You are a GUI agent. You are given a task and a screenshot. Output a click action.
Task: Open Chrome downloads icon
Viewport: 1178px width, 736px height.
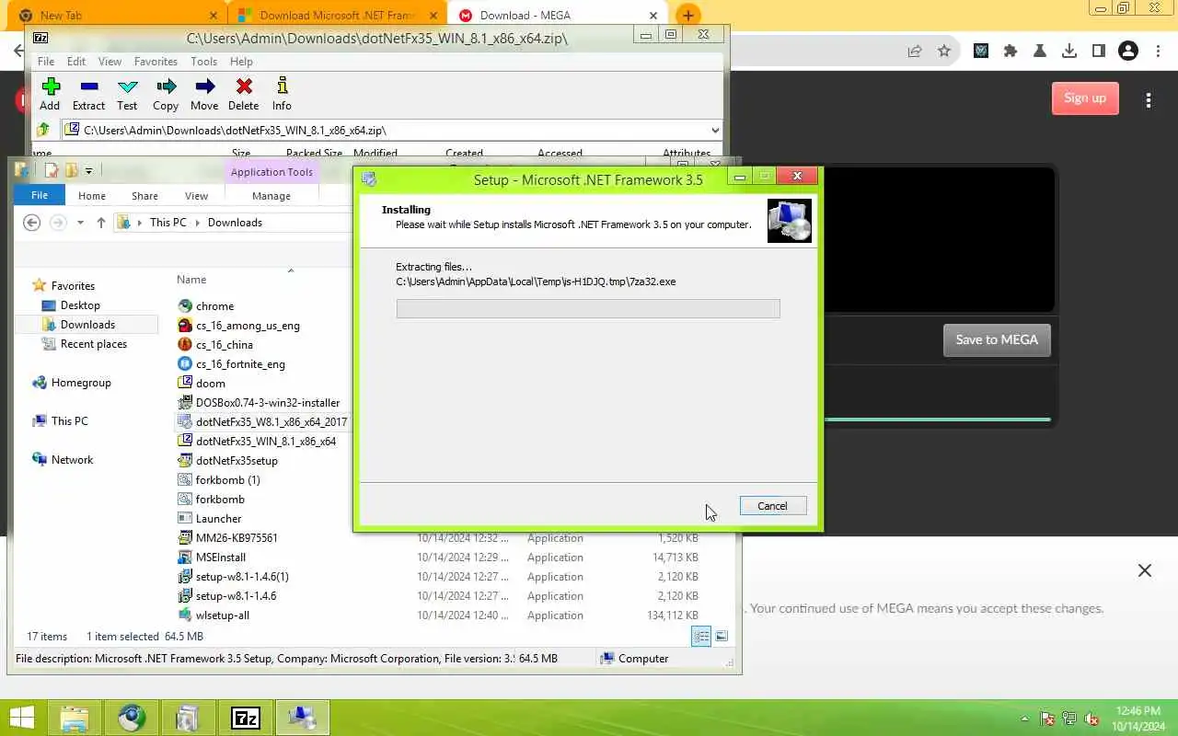pos(1069,52)
